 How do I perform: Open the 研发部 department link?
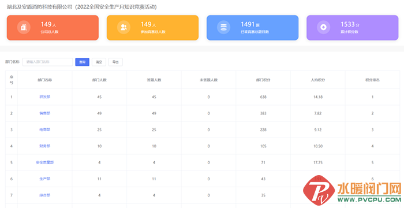(x=45, y=96)
